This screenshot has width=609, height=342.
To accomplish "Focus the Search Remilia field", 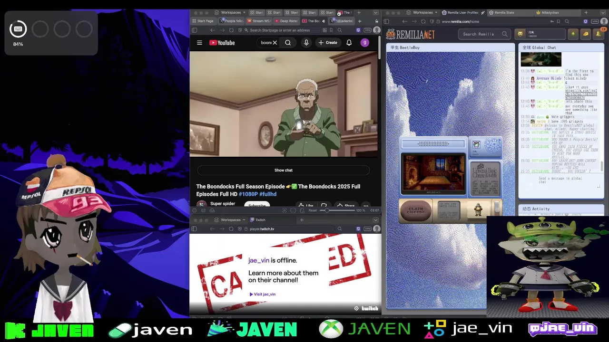I will pos(485,34).
